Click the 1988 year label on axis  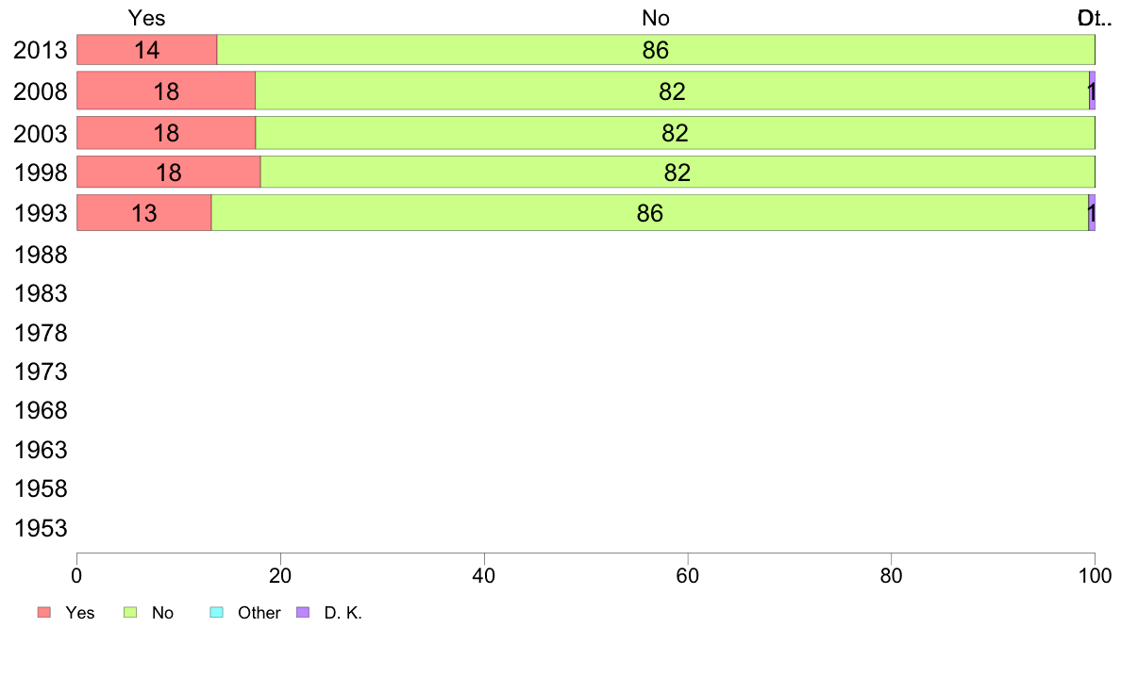coord(42,255)
